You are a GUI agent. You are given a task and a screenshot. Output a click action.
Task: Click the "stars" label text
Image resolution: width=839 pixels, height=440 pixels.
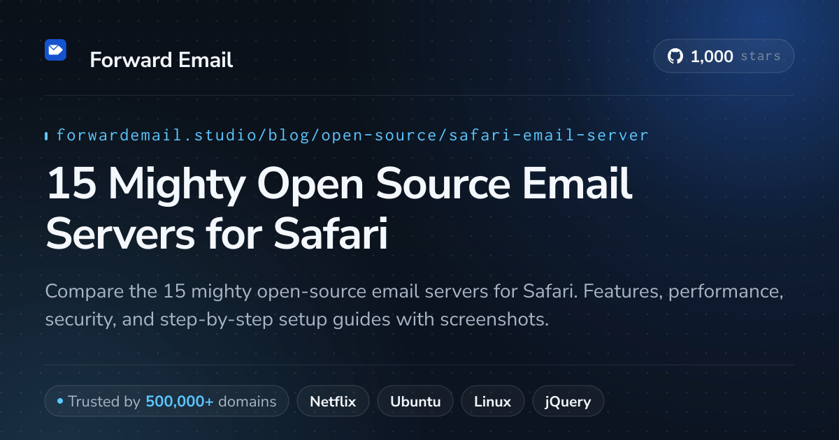pyautogui.click(x=761, y=57)
